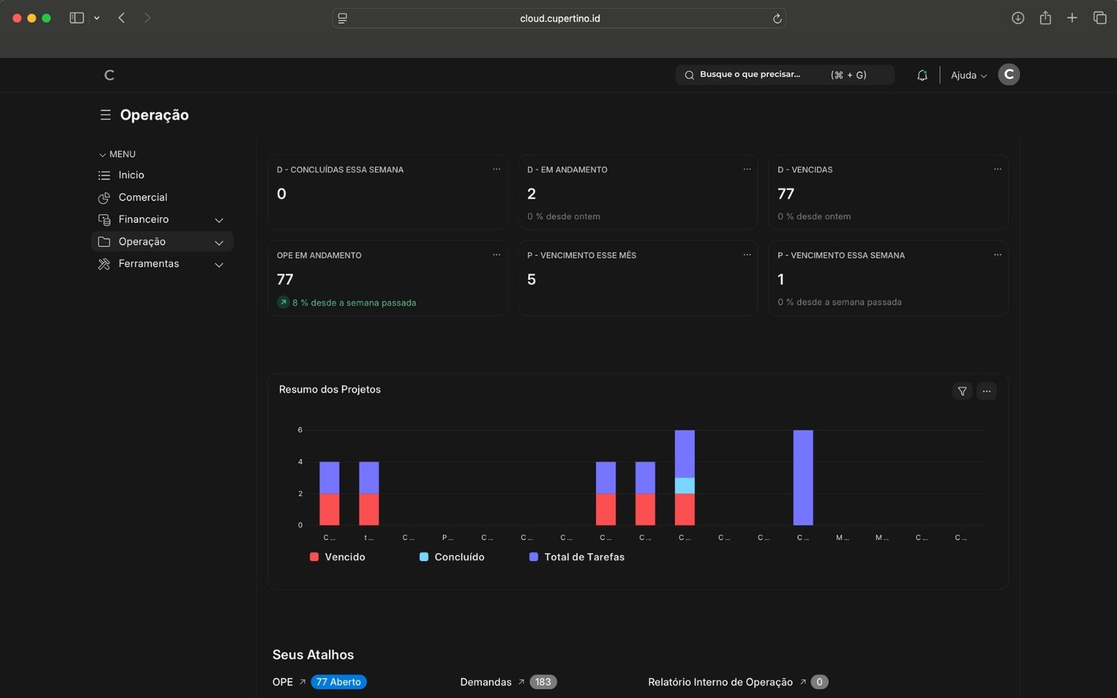Toggle the Concluído legend series
The height and width of the screenshot is (698, 1117).
tap(452, 557)
